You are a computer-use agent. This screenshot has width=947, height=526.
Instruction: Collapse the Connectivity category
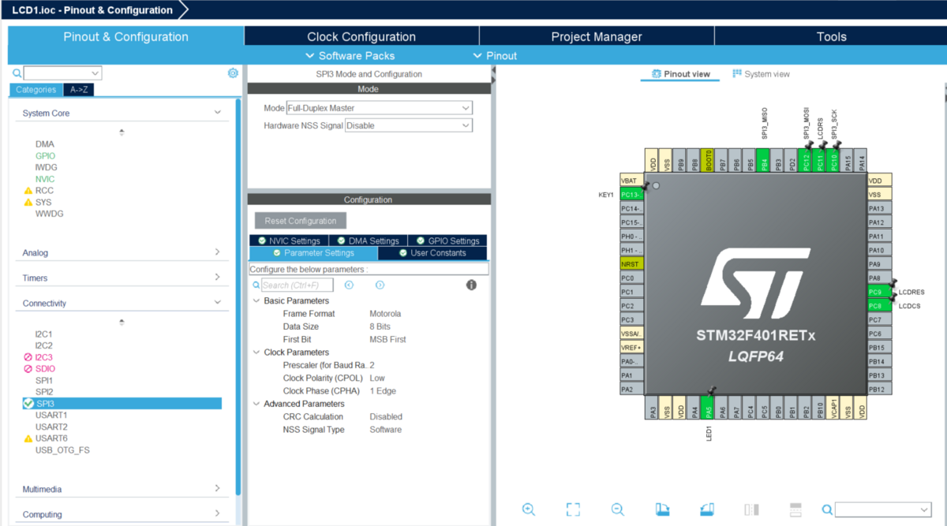coord(218,303)
